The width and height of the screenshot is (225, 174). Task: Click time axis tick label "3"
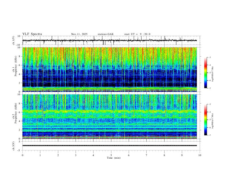(x=76, y=155)
